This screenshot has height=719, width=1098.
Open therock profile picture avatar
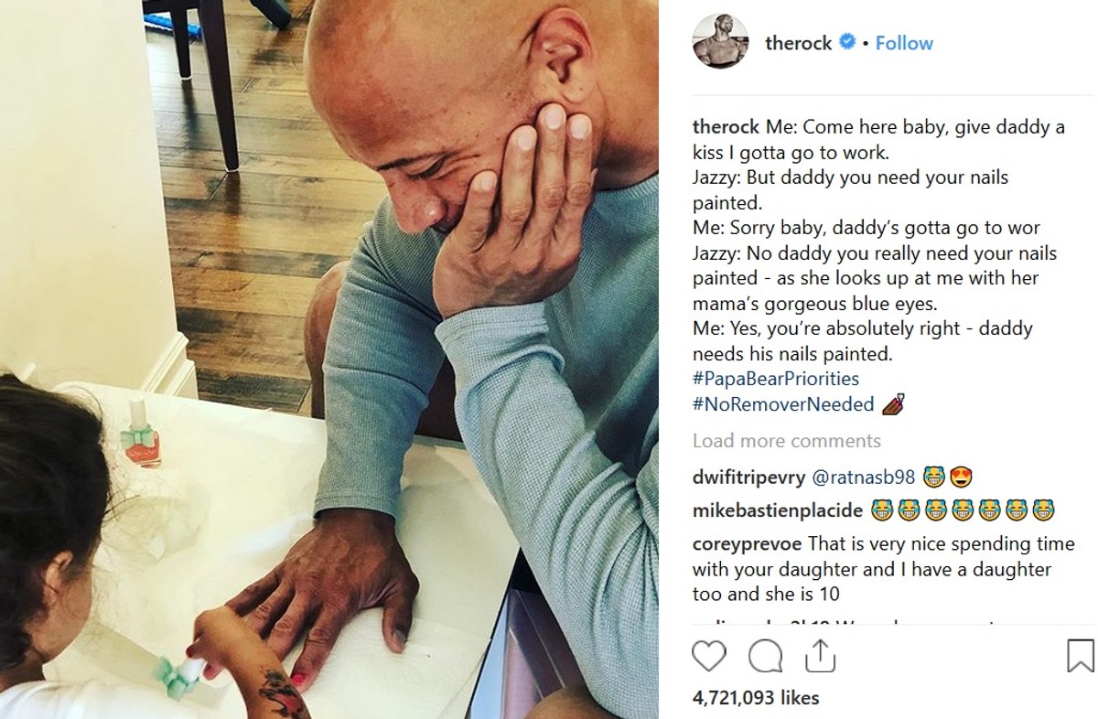[720, 41]
